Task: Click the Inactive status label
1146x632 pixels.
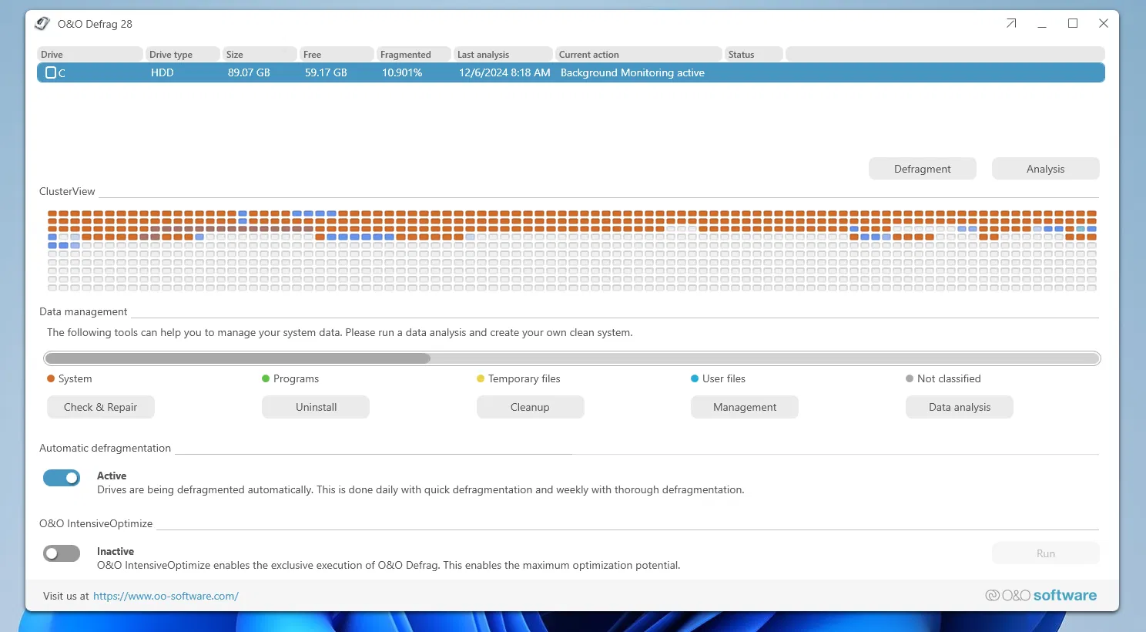Action: click(x=116, y=551)
